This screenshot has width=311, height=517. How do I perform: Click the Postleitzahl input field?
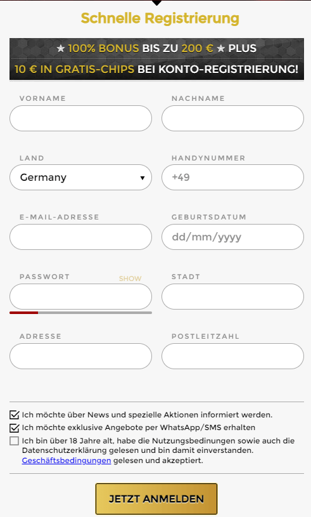pos(232,356)
